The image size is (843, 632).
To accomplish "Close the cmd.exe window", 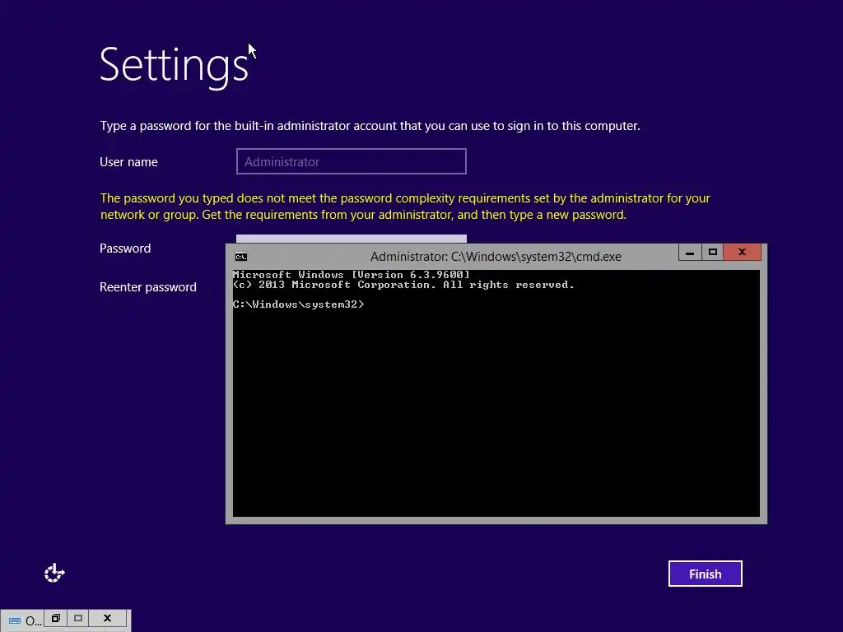I will point(742,252).
